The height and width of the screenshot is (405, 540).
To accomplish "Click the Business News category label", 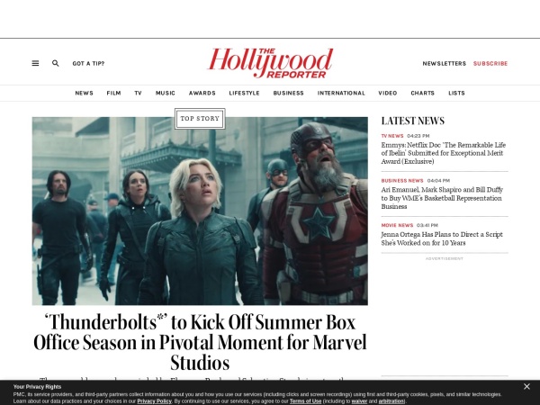I will tap(402, 181).
